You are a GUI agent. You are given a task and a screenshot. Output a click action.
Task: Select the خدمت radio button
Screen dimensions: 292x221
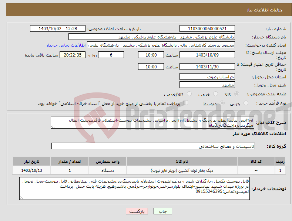pyautogui.click(x=215, y=94)
